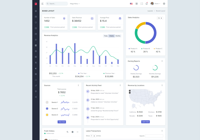The image size is (200, 140).
Task: Click the chat search magnifier icon
Action: click(x=67, y=132)
